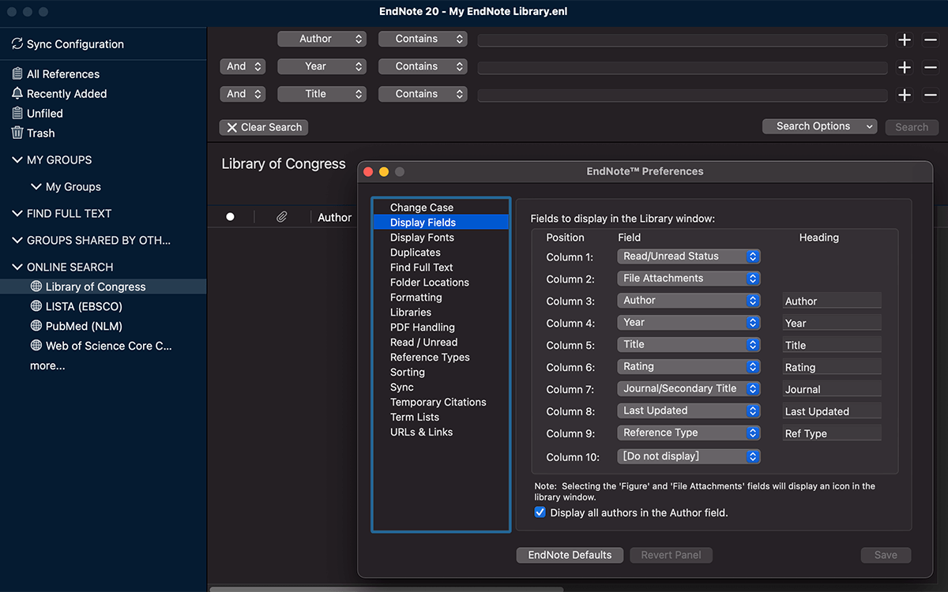Edit the Ref Type heading field
This screenshot has width=948, height=592.
[x=832, y=433]
